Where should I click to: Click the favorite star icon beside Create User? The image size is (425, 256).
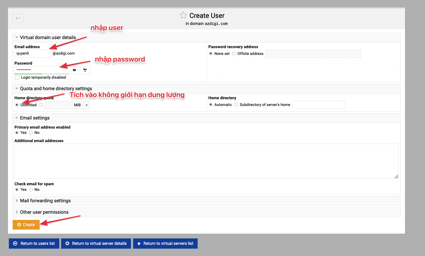pyautogui.click(x=183, y=15)
